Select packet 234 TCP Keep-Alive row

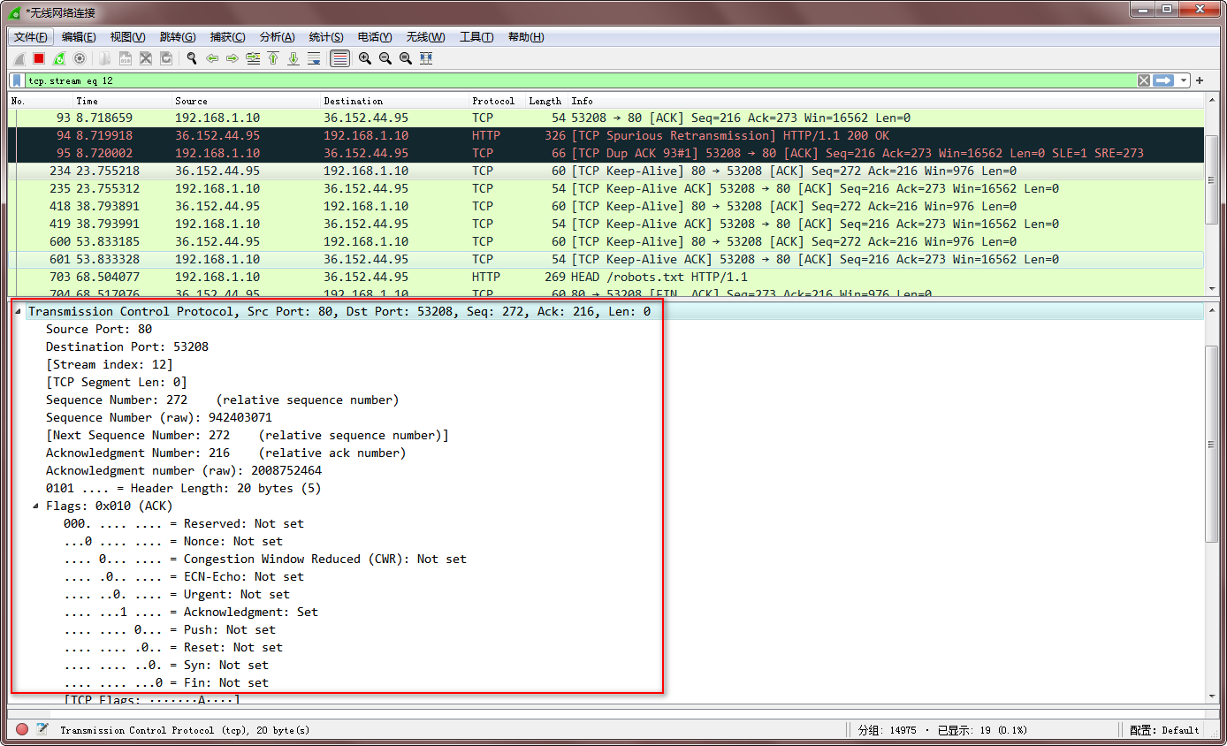(606, 171)
